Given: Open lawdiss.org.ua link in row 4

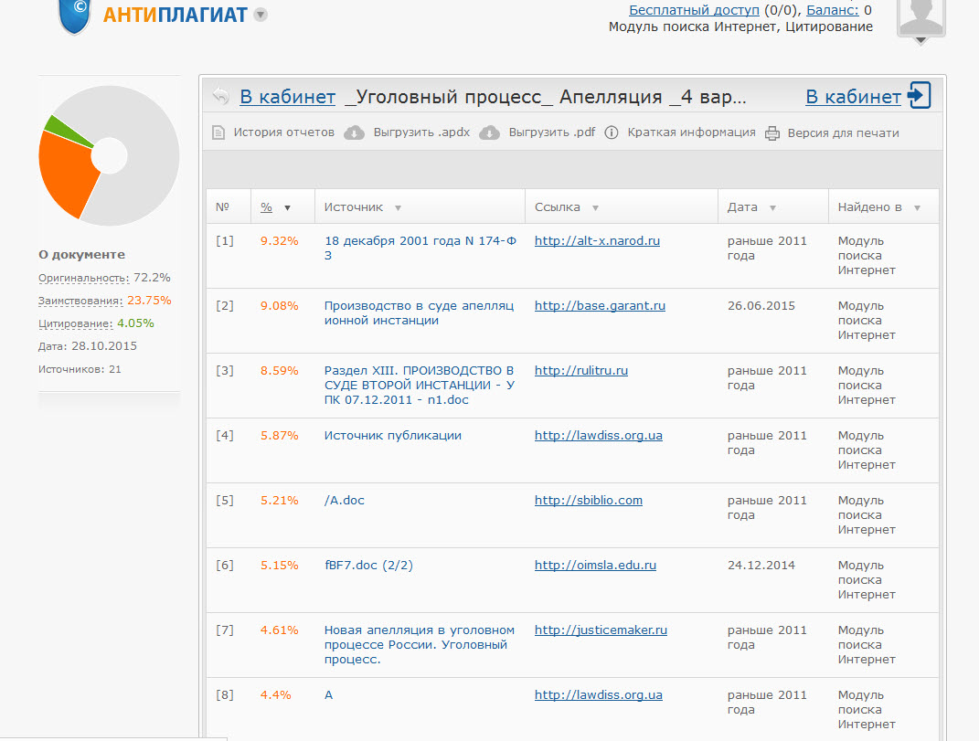Looking at the screenshot, I should (x=598, y=435).
